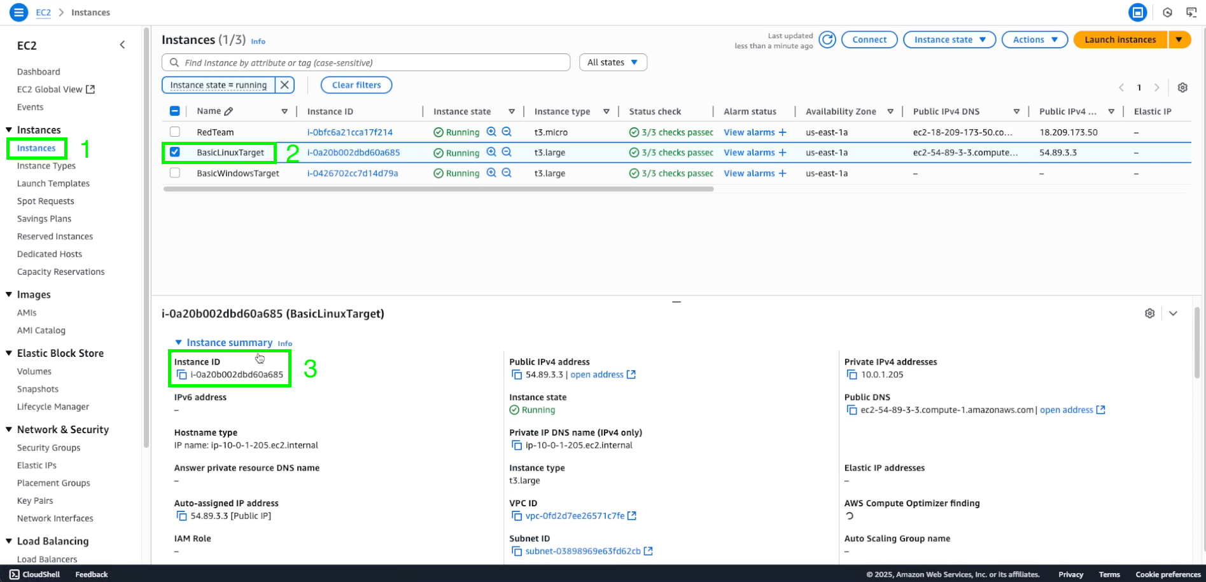Open AMIs under Images
1206x582 pixels.
coord(27,312)
